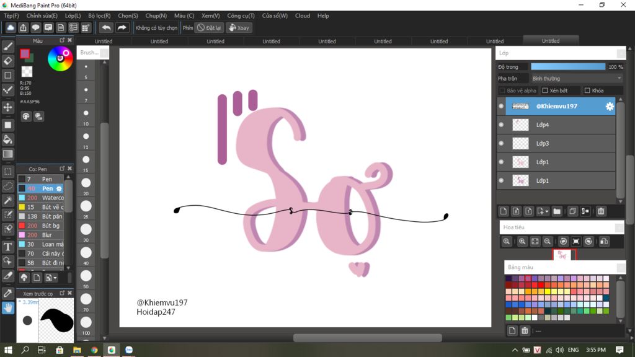
Task: Expand the add-layer dropdown arrow
Action: click(547, 211)
